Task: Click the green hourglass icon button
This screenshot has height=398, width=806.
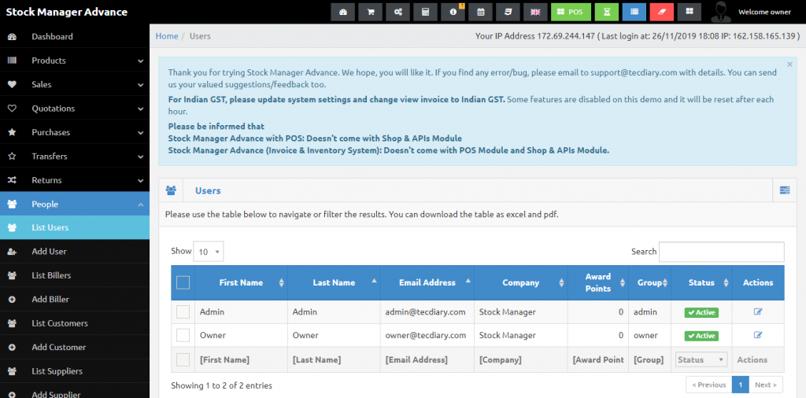Action: click(x=607, y=13)
